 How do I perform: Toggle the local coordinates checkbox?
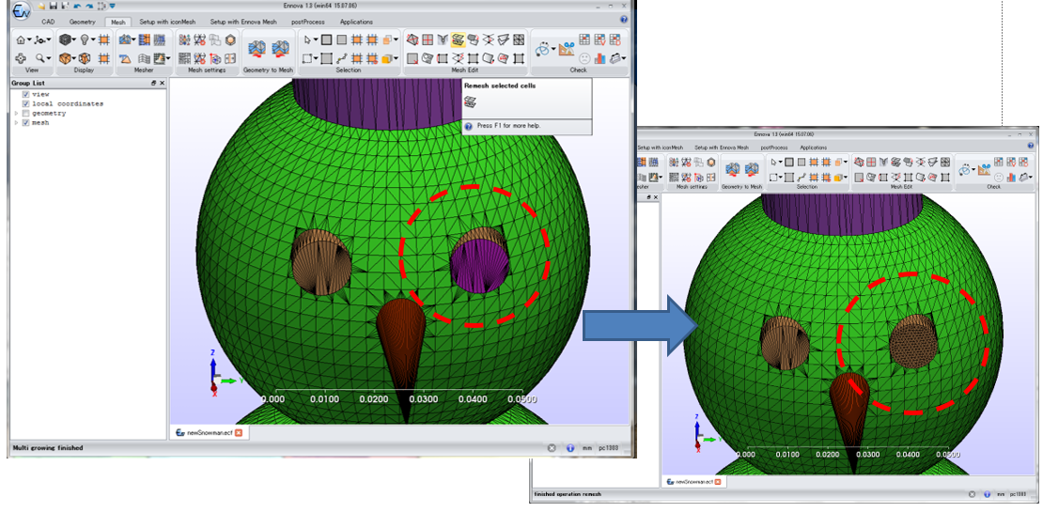point(26,103)
